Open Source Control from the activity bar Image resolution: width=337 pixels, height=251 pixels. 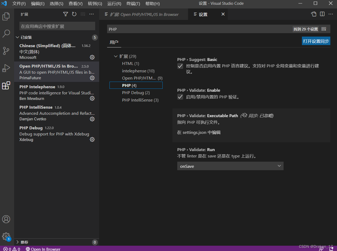tap(6, 51)
